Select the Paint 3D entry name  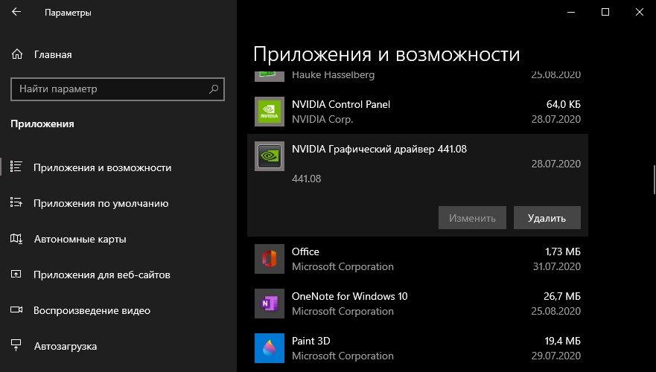tap(311, 341)
